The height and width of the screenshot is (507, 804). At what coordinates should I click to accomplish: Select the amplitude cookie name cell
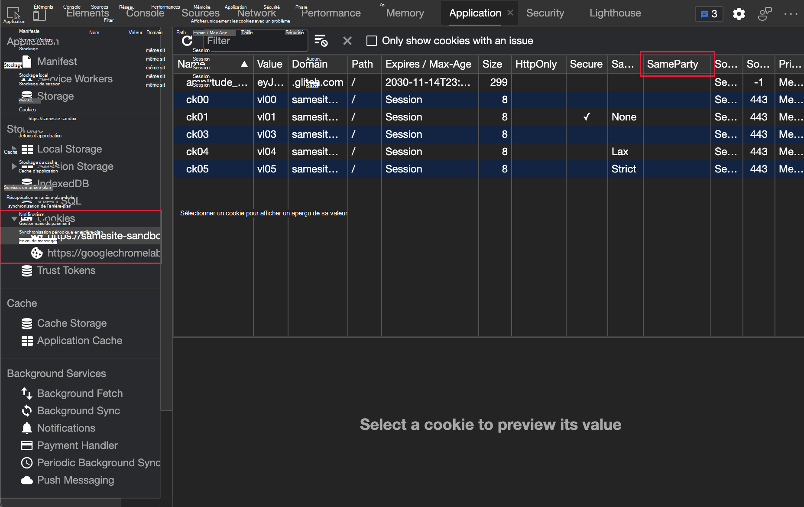[214, 82]
